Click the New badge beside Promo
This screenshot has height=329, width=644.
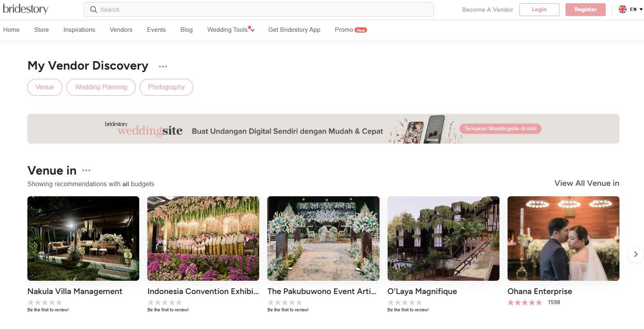[361, 30]
